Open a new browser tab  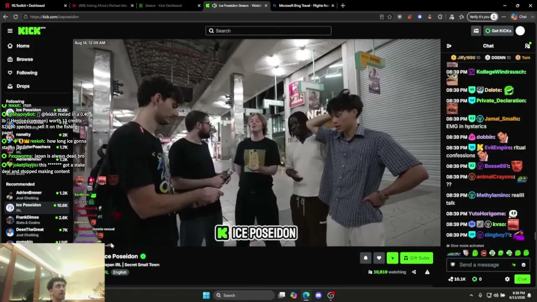point(343,5)
